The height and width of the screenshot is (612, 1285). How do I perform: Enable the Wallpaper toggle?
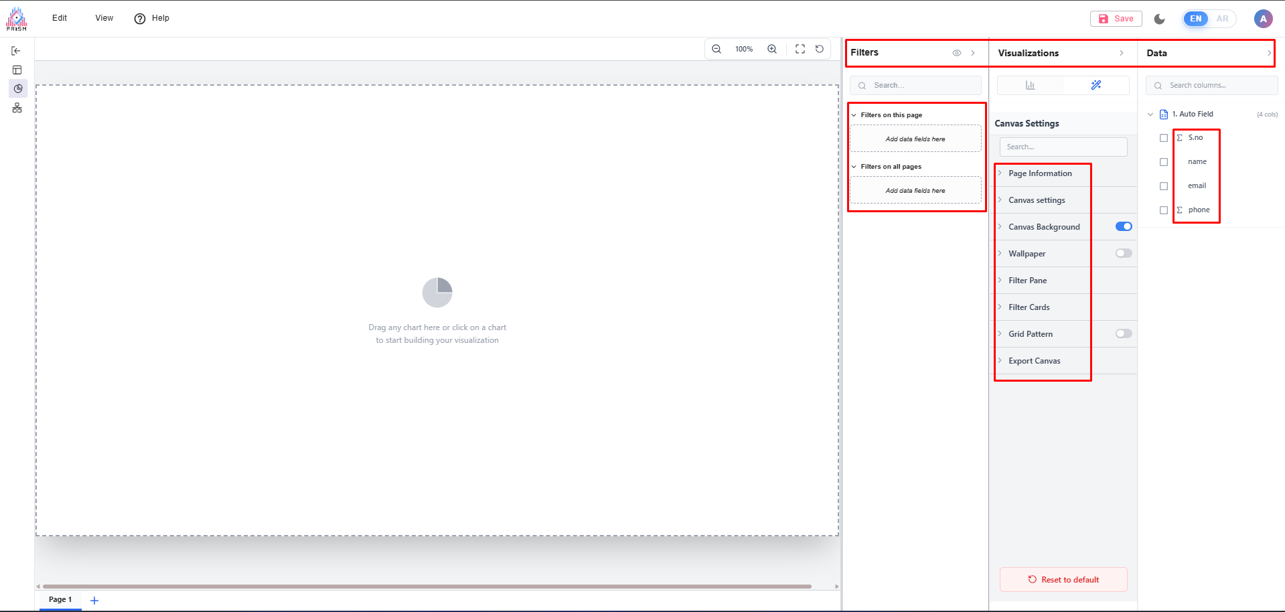(x=1124, y=253)
